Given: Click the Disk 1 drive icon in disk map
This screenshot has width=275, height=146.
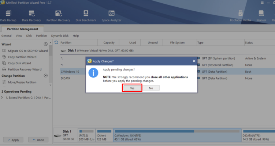Looking at the screenshot, I should point(57,136).
